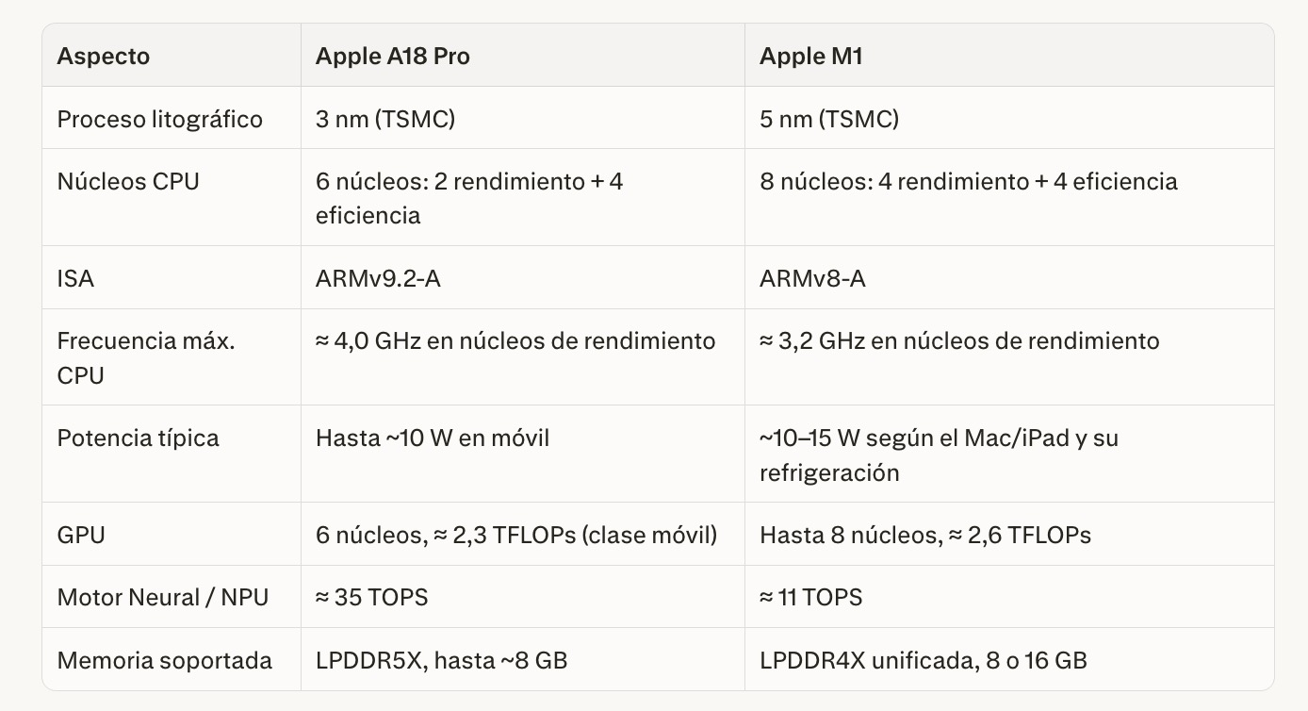Select the "Apple A18 Pro" column header
Viewport: 1308px width, 711px height.
click(x=392, y=56)
